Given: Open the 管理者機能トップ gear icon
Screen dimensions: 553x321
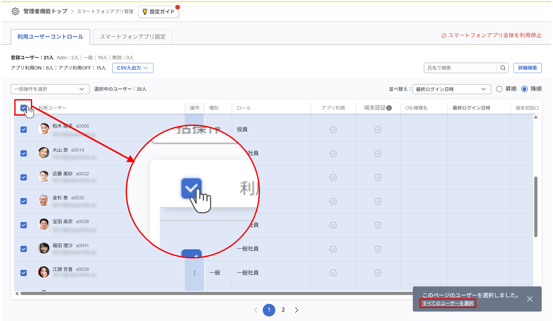Looking at the screenshot, I should [15, 11].
